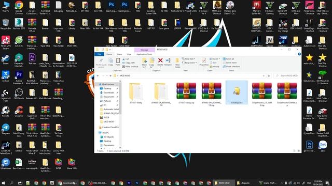Open the File tab in Explorer
The height and width of the screenshot is (186, 332).
[99, 54]
